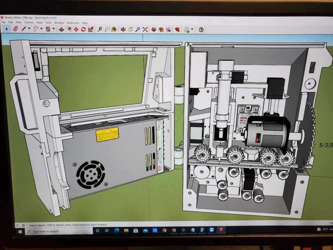
Task: Expand the Shapes tool dropdown arrow
Action: (x=54, y=29)
